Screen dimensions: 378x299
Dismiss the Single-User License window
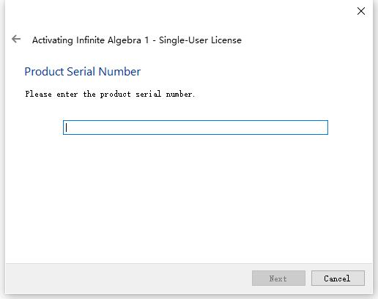coord(361,11)
